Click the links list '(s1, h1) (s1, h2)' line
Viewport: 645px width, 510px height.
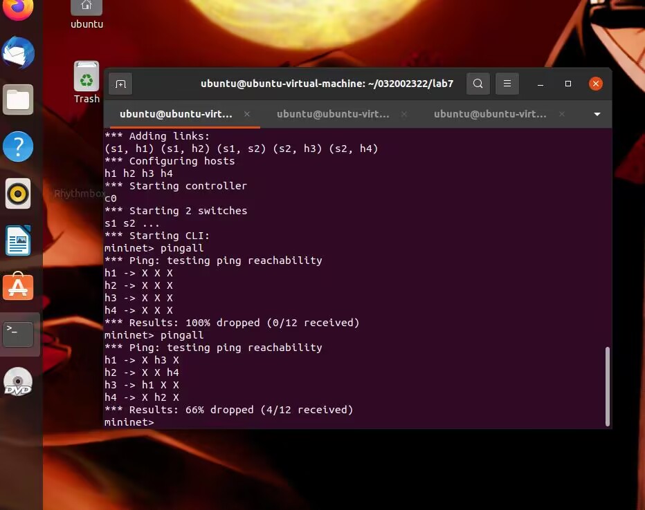241,149
